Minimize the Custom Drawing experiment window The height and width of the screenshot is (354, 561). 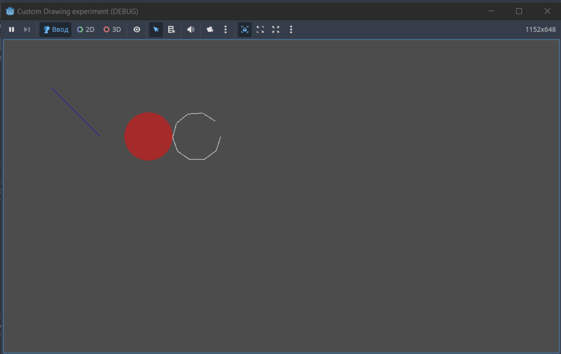point(491,11)
